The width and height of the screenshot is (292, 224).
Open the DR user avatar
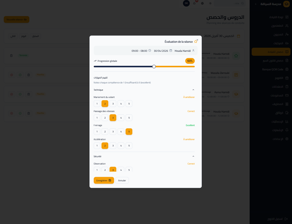click(186, 3)
